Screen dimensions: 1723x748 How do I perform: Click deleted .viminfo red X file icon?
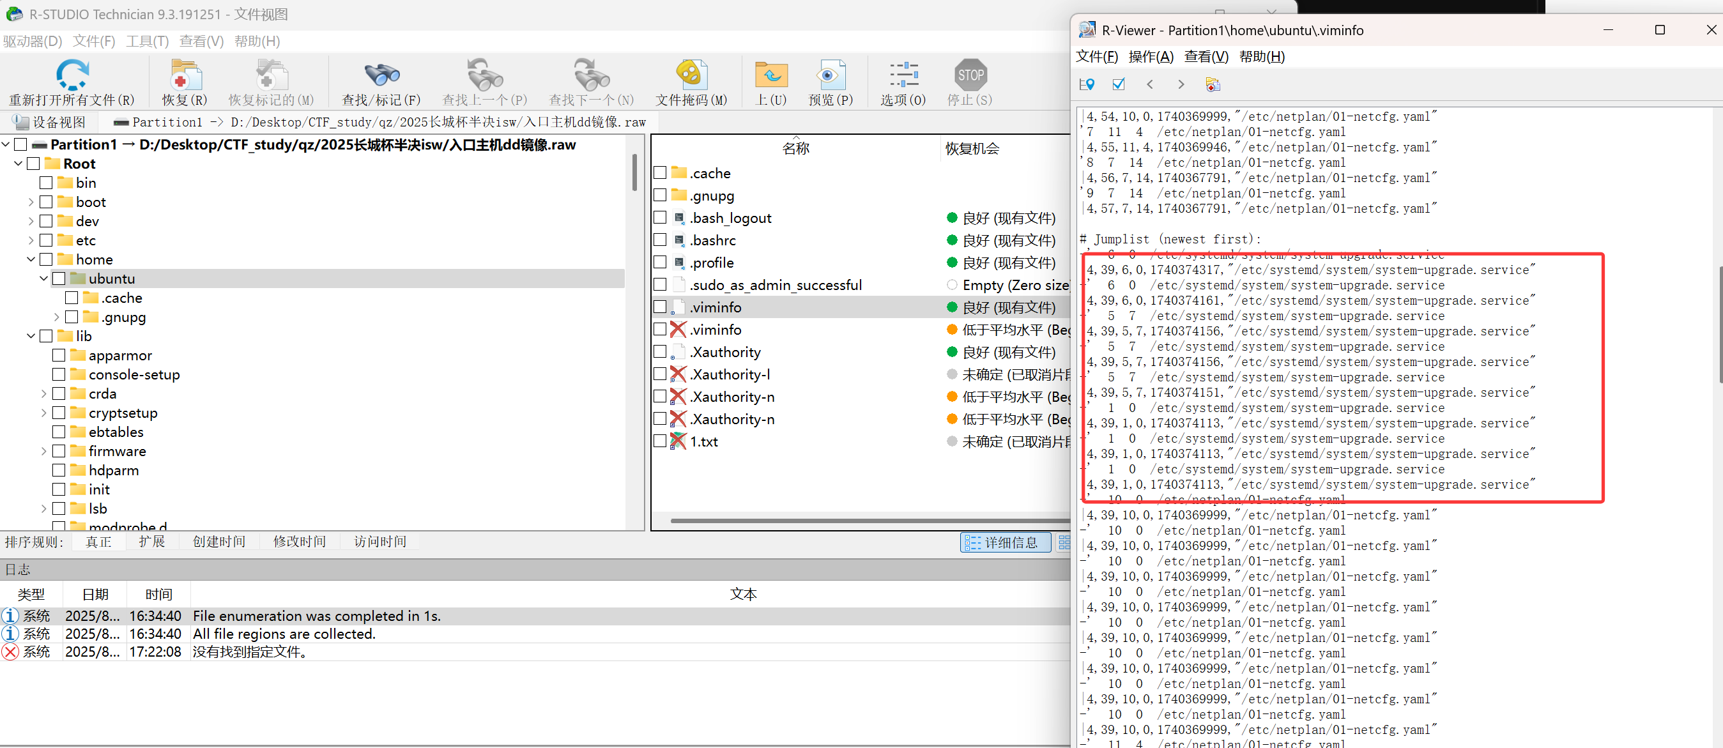pos(678,329)
